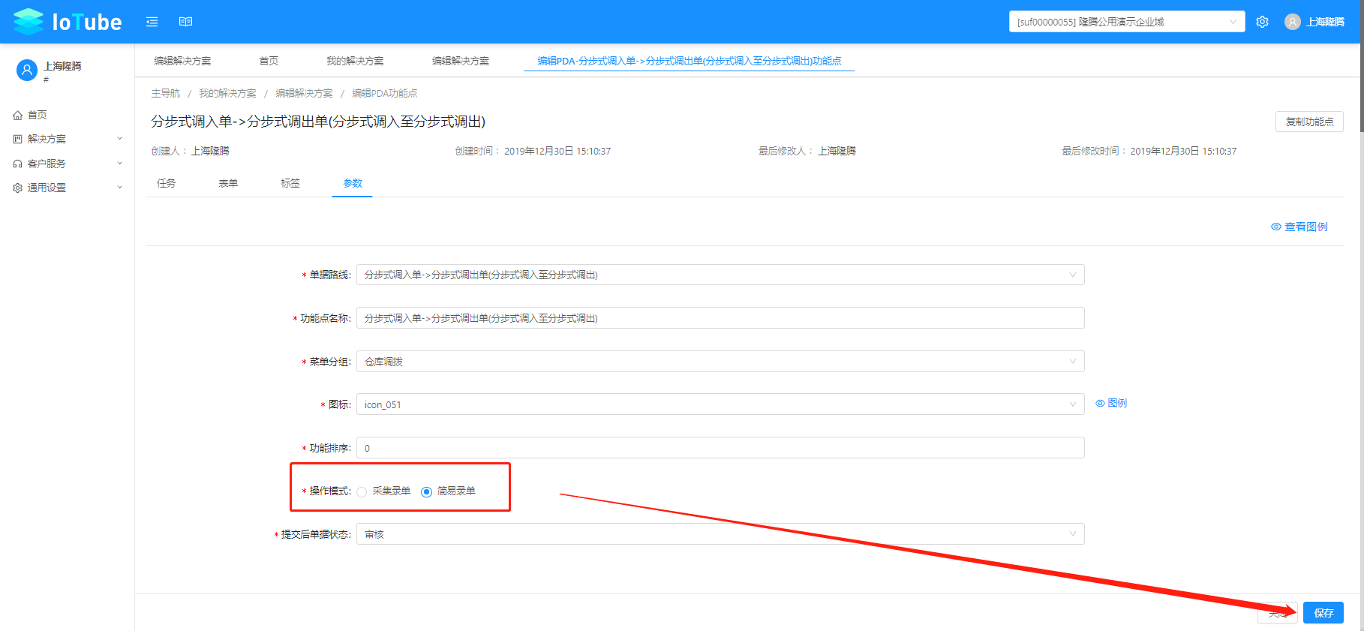Click sidebar profile avatar 上海隆腾
Image resolution: width=1364 pixels, height=631 pixels.
click(x=27, y=71)
